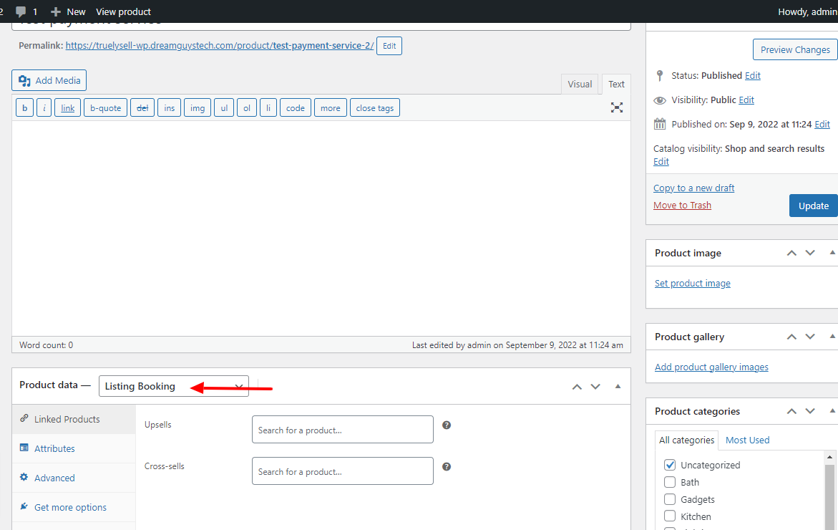Switch to the Visual editor tab
This screenshot has height=530, width=838.
(x=580, y=84)
